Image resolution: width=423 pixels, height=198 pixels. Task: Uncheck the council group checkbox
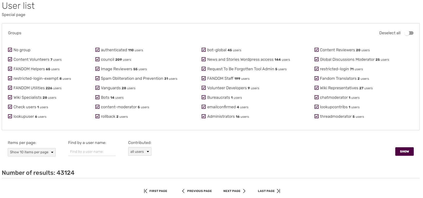pos(97,59)
